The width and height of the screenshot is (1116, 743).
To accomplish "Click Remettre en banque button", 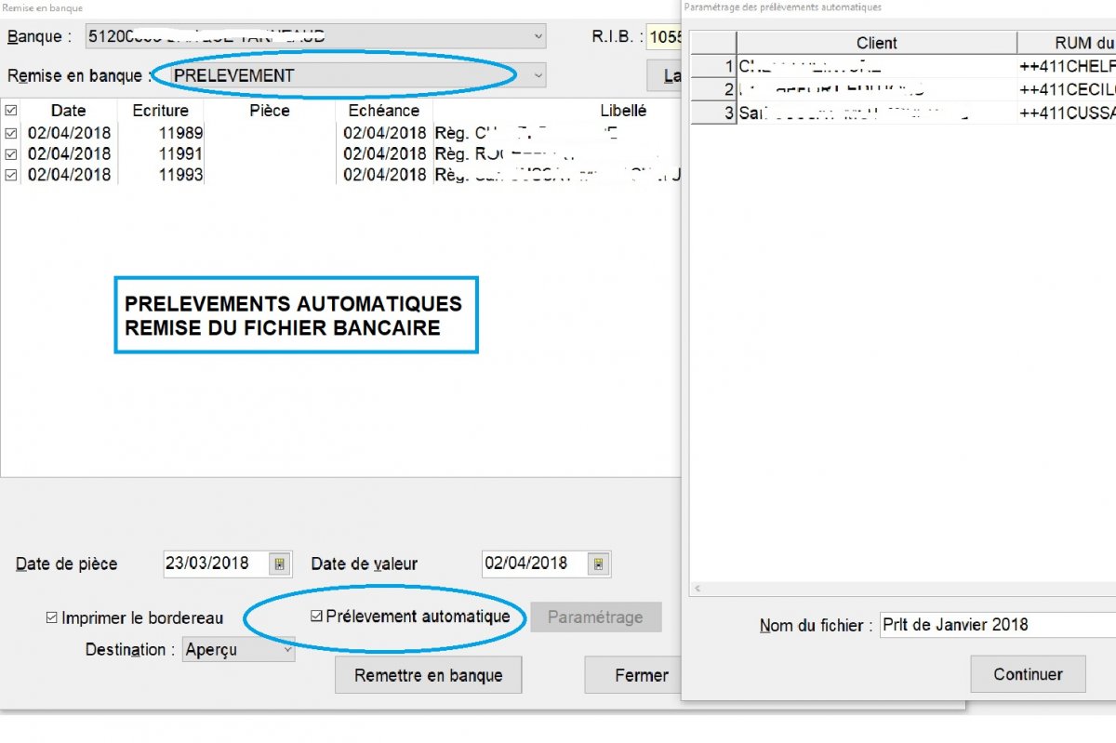I will pyautogui.click(x=429, y=675).
